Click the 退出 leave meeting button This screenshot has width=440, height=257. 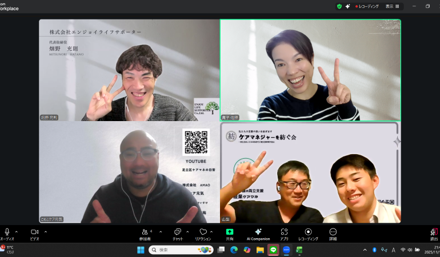click(434, 232)
